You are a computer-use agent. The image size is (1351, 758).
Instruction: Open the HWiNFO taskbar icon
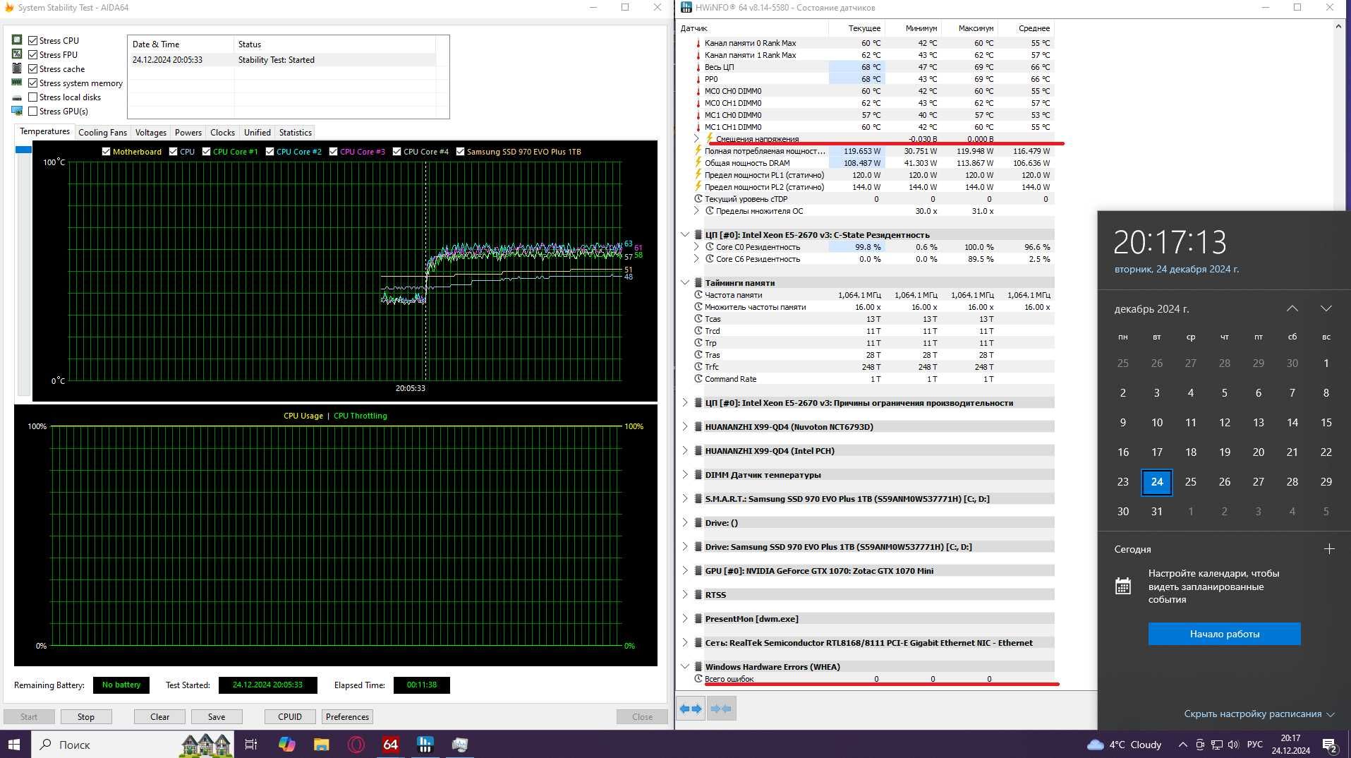coord(425,745)
